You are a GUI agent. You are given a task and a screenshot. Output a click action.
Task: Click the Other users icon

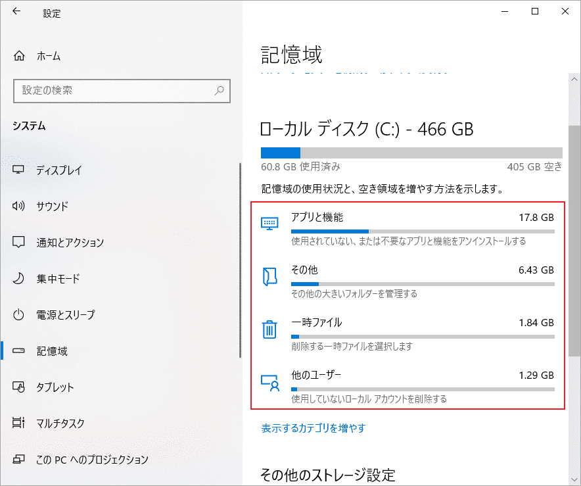[269, 381]
